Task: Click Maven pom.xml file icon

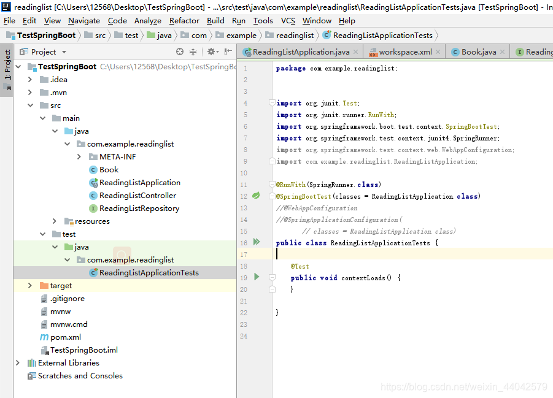Action: coord(44,337)
